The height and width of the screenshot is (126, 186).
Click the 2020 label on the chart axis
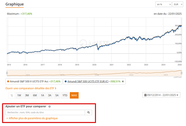tap(94, 65)
